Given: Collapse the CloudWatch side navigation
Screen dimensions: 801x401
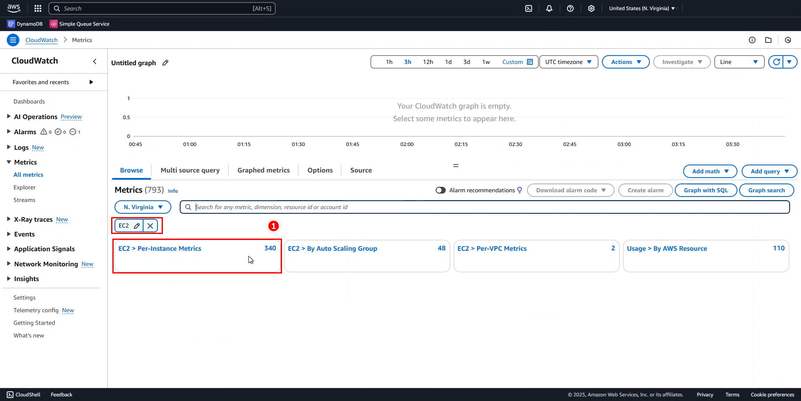Looking at the screenshot, I should tap(95, 61).
